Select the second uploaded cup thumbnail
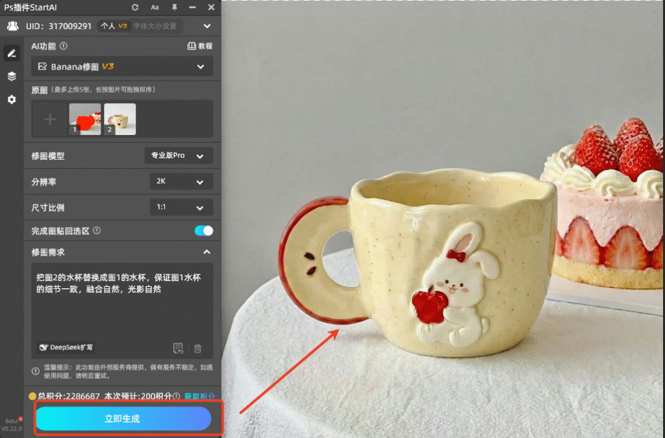 tap(120, 119)
